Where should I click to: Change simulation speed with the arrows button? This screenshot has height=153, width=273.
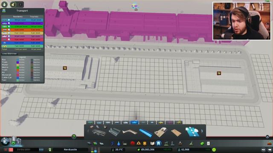tap(41, 150)
